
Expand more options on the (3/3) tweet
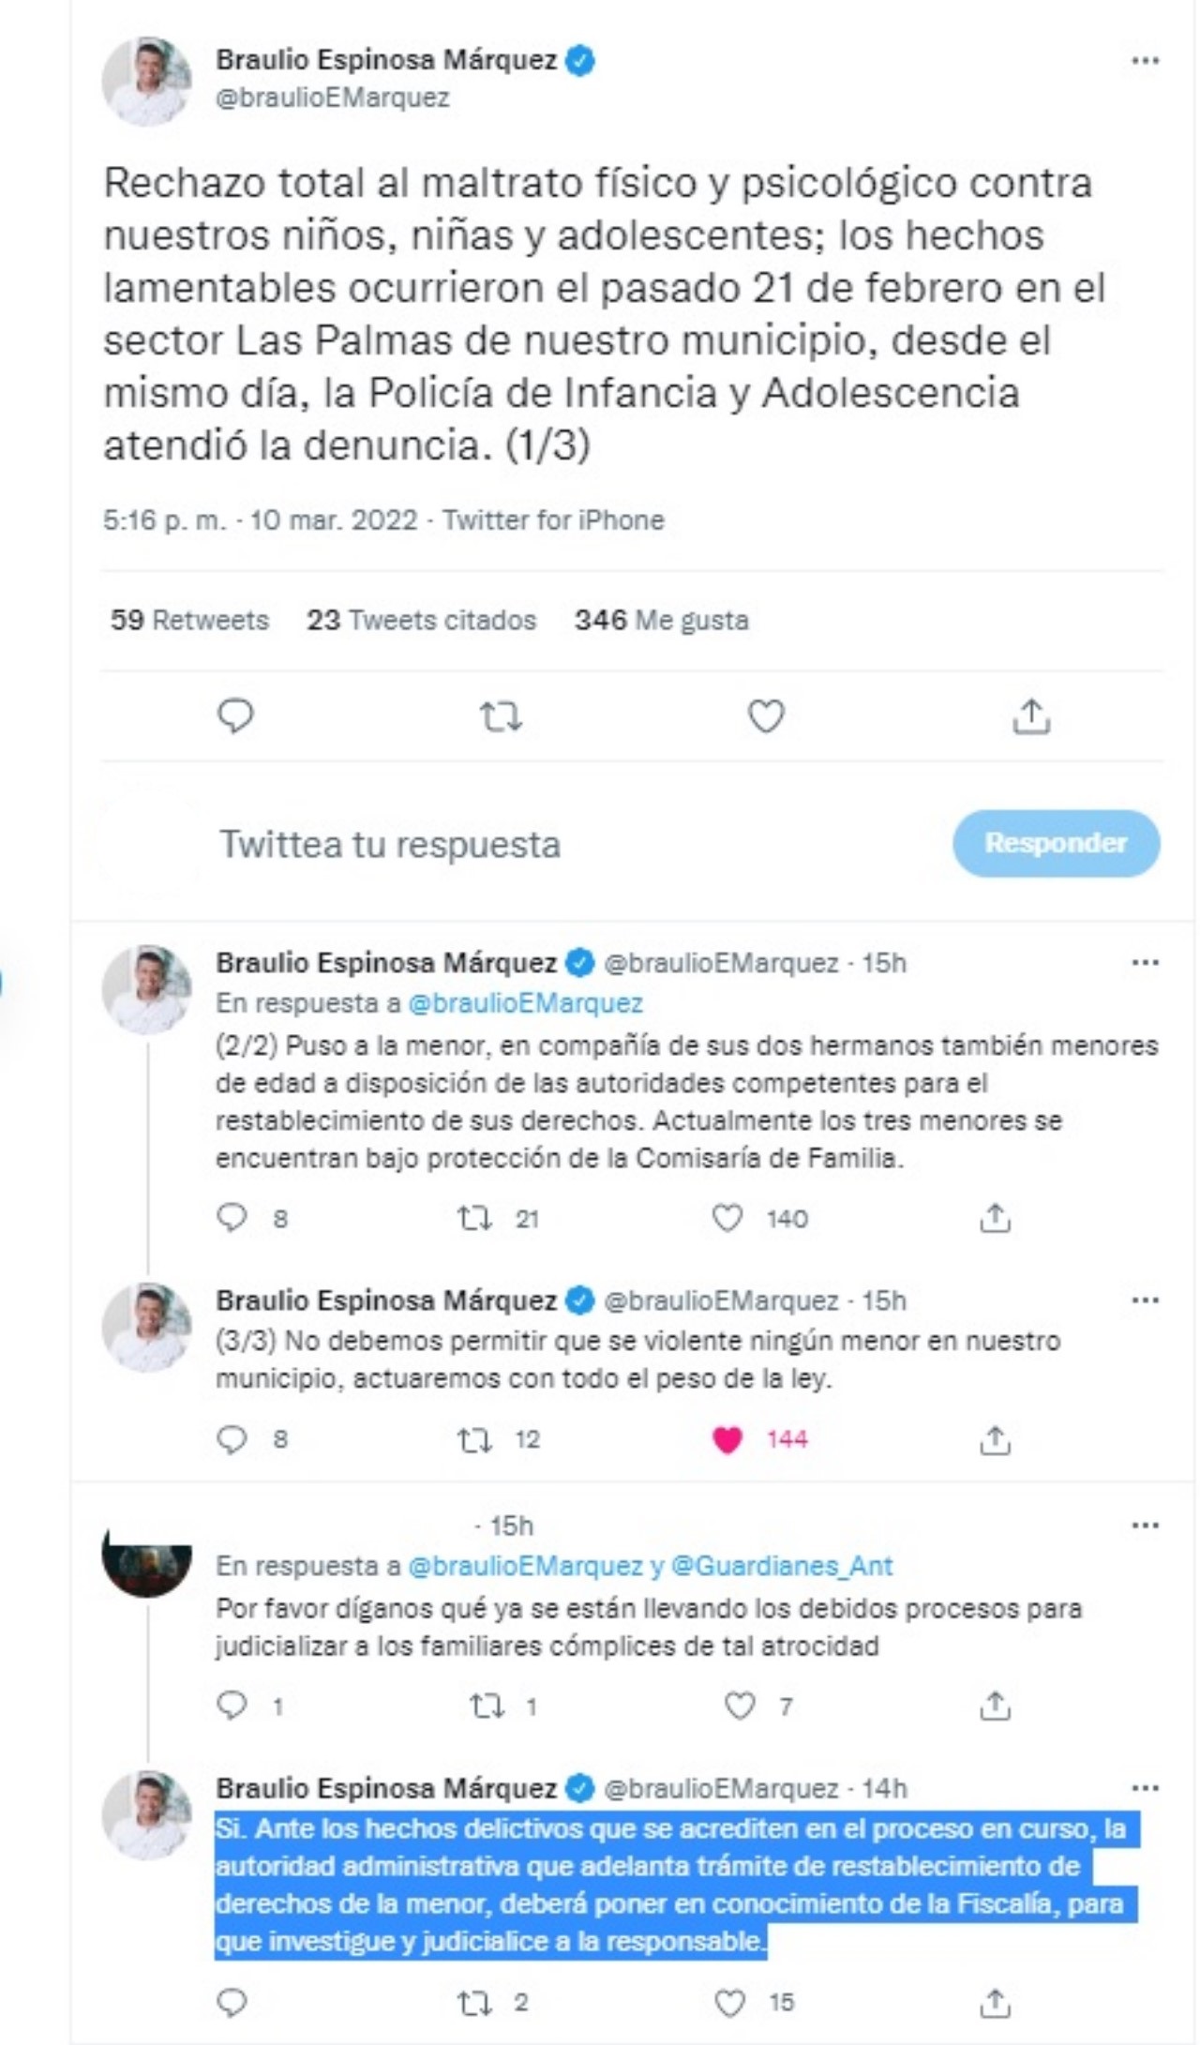tap(1145, 1301)
